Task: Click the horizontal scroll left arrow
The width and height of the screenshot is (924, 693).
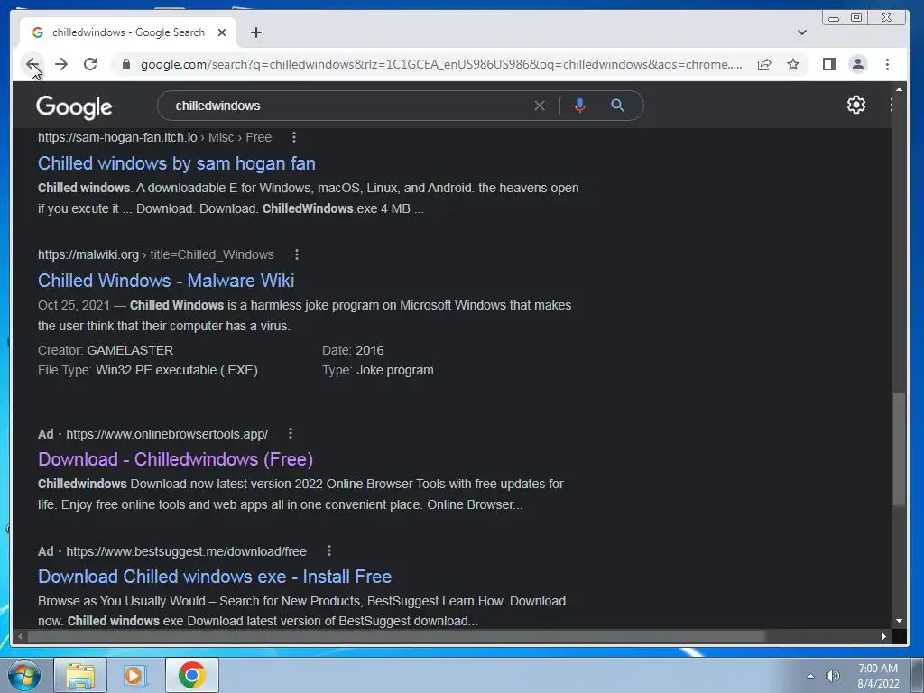Action: click(20, 636)
